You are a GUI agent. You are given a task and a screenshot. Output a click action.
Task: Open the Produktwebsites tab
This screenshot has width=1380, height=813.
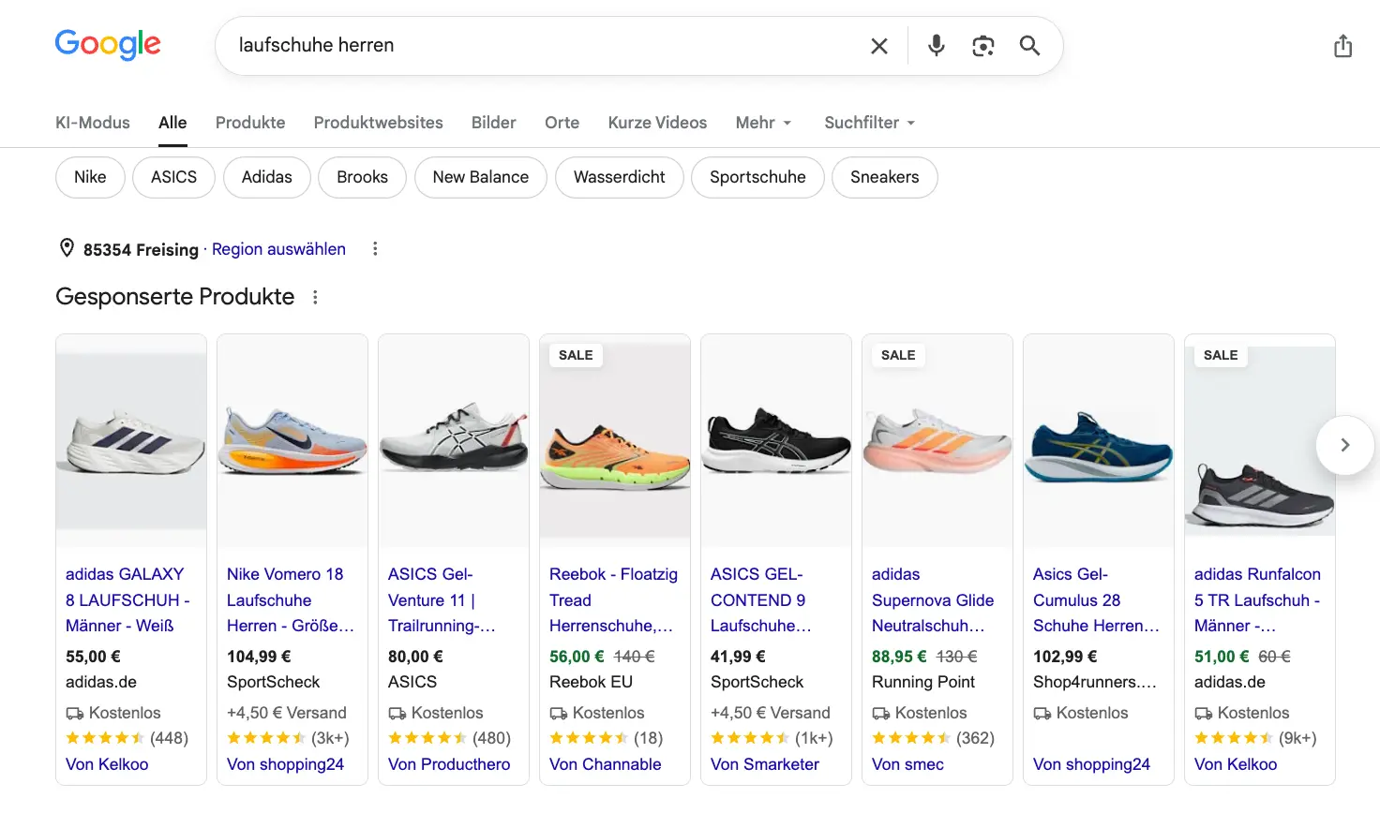379,123
